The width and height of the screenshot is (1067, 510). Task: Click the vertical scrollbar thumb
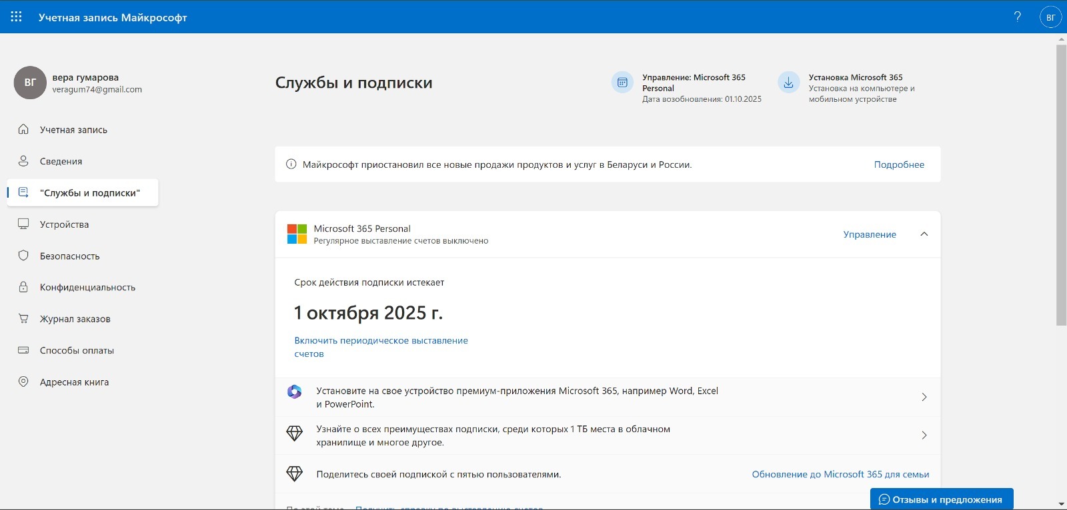pyautogui.click(x=1061, y=185)
